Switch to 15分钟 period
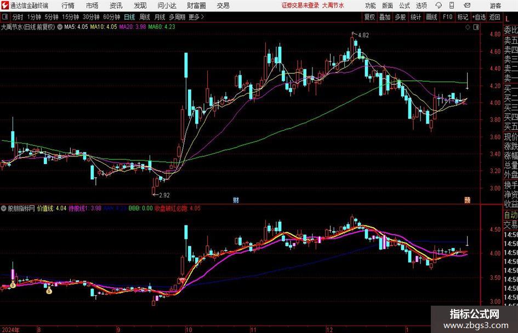This screenshot has width=518, height=333. pyautogui.click(x=71, y=17)
